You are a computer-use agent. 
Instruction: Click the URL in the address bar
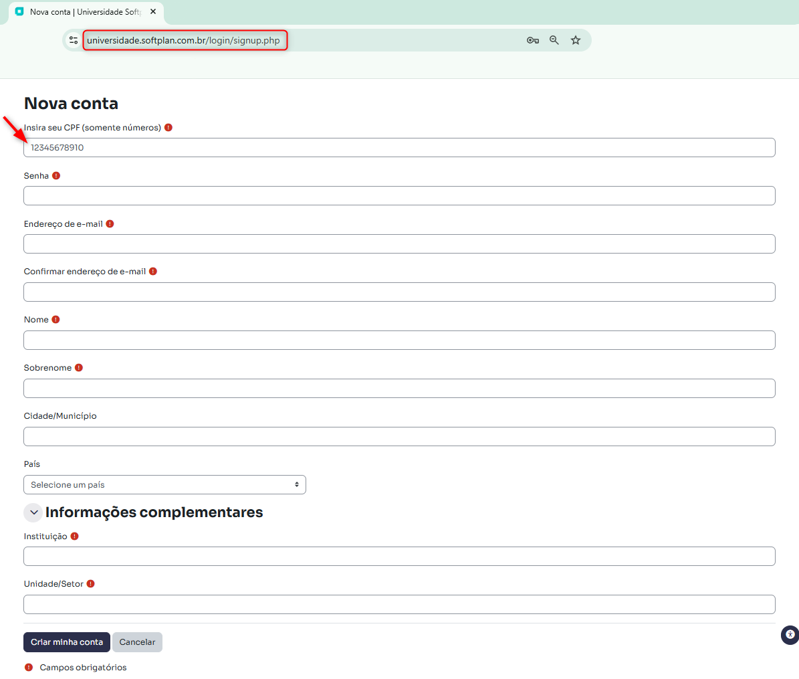tap(184, 40)
